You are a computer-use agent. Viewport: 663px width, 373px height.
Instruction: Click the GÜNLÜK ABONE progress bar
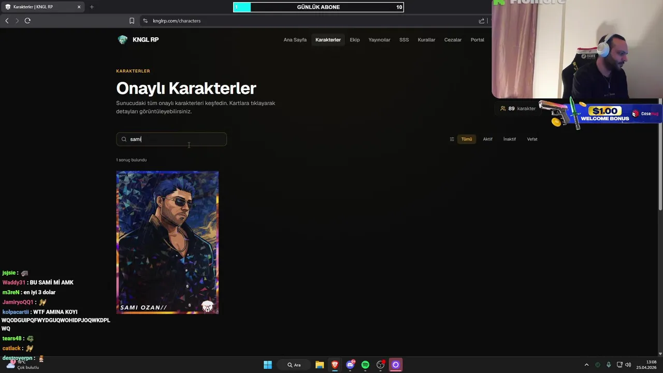pyautogui.click(x=318, y=7)
